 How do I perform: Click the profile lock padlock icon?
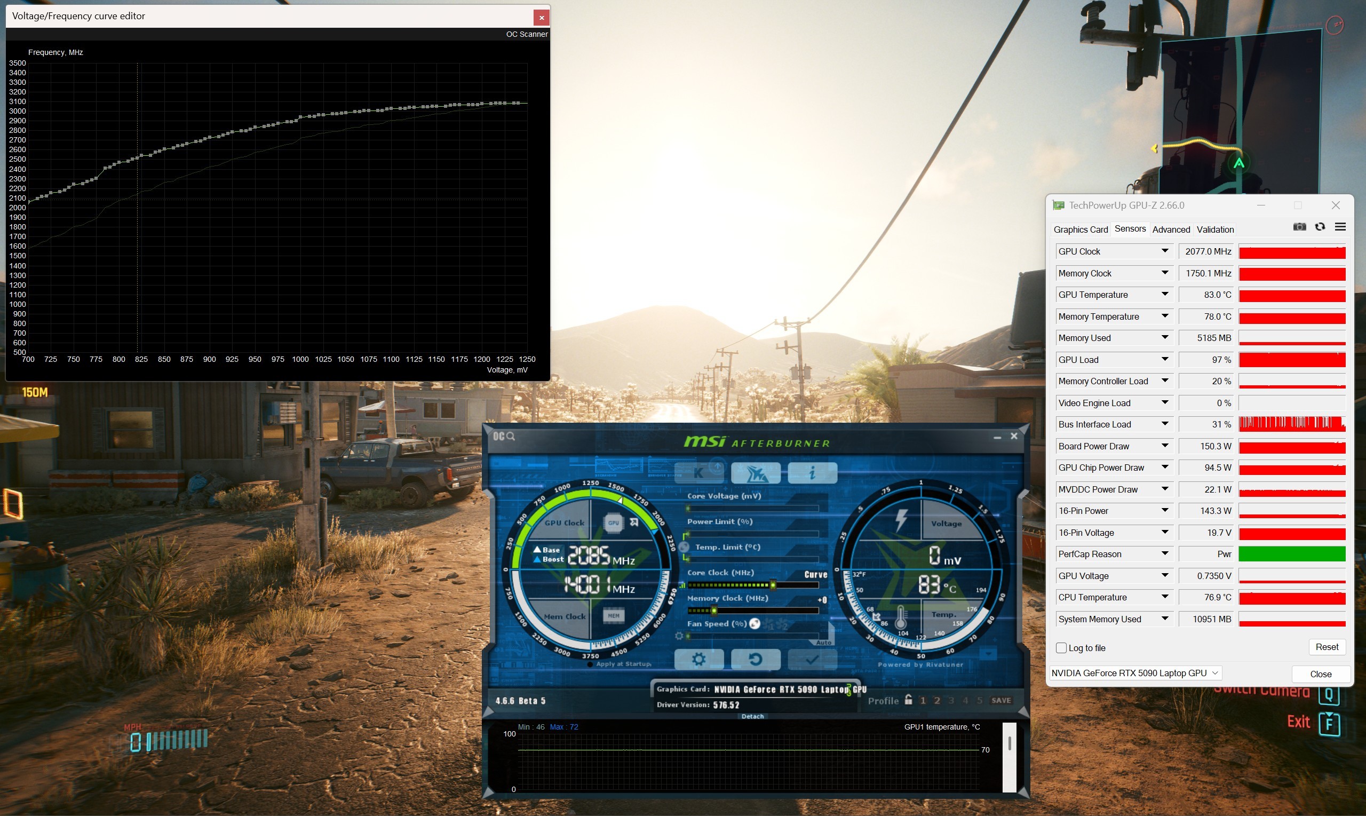(908, 700)
